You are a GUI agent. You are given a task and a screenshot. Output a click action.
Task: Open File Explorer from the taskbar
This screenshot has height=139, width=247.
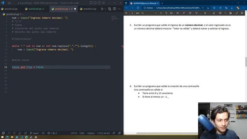coord(12,137)
